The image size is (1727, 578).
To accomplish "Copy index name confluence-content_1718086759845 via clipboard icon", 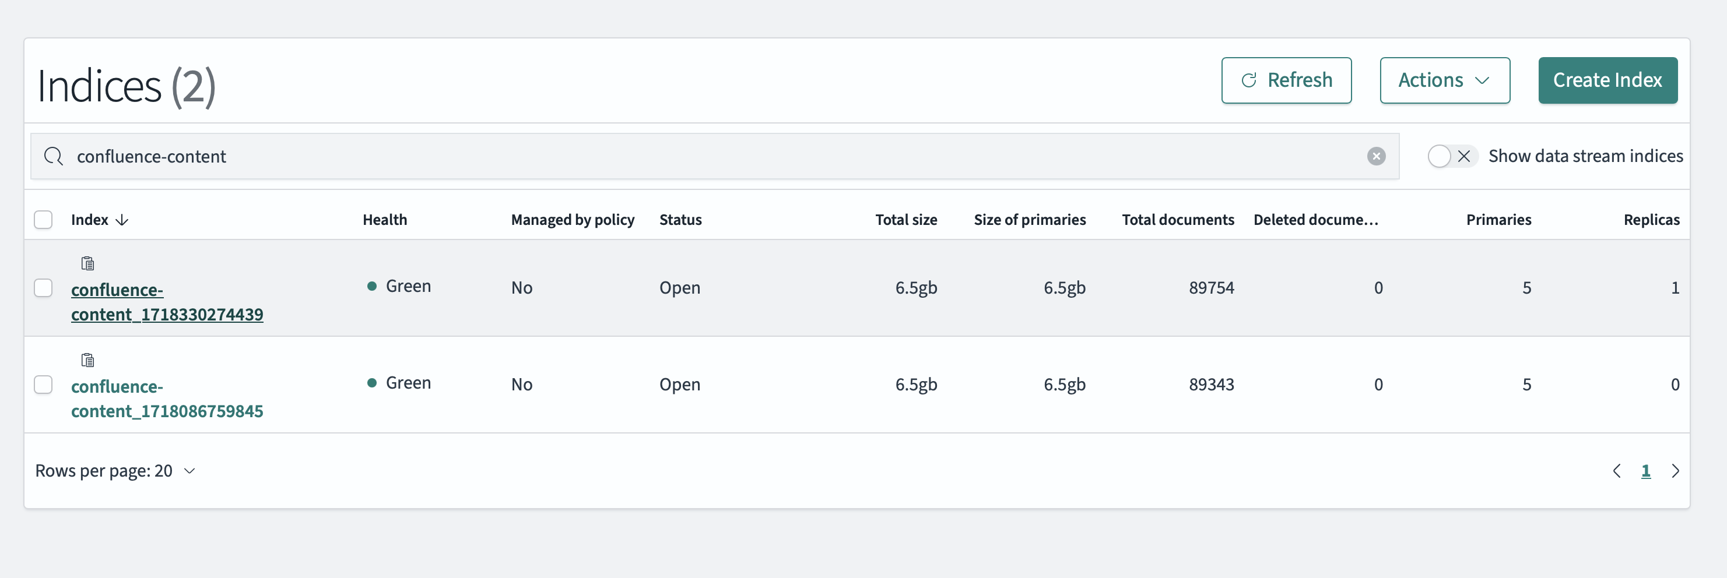I will (87, 360).
